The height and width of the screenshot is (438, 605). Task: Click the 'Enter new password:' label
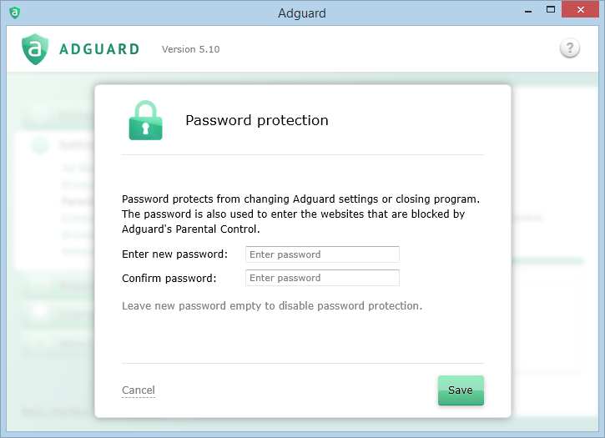click(x=174, y=254)
